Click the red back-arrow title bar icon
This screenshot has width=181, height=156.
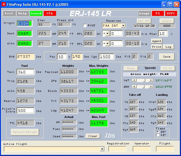click(x=4, y=4)
